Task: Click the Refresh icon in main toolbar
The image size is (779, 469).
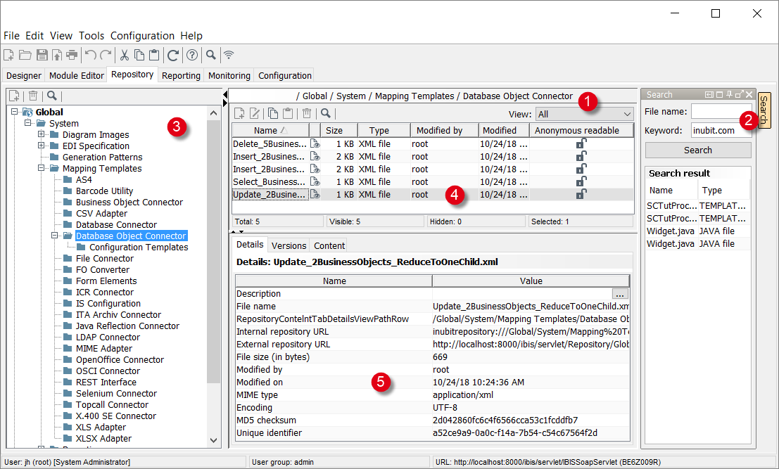Action: click(x=172, y=55)
